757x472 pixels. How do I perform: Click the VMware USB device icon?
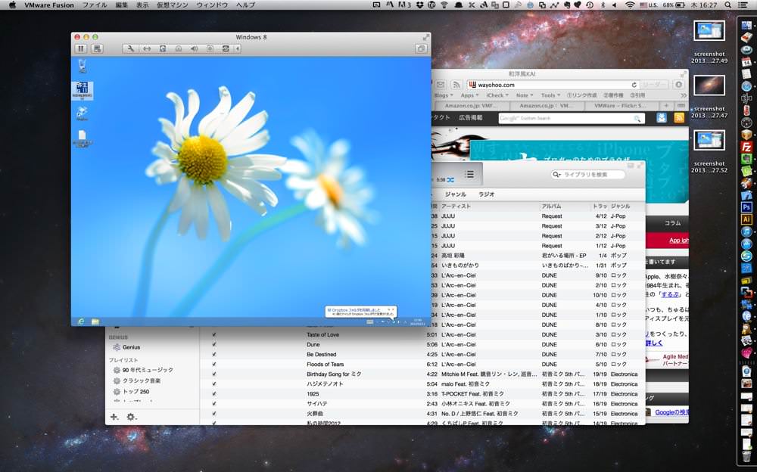(x=226, y=48)
